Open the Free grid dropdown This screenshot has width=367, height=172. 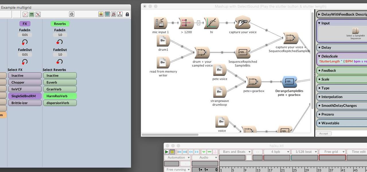(332, 152)
